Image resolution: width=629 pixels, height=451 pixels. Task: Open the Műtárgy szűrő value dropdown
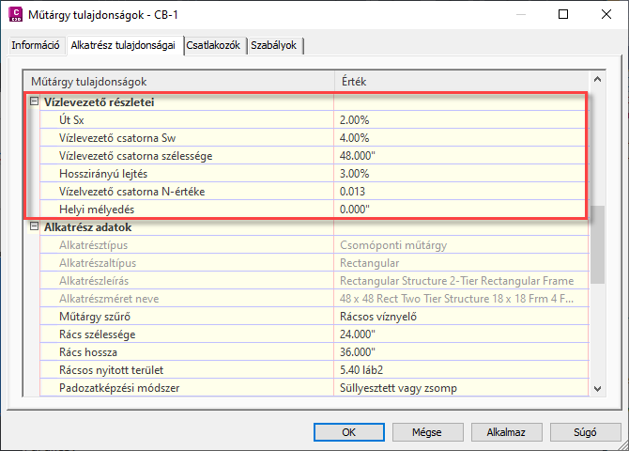(x=460, y=315)
